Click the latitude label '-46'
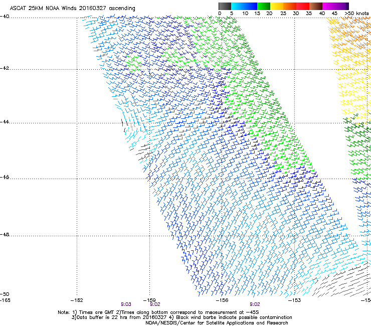Image resolution: width=371 pixels, height=326 pixels. 5,178
